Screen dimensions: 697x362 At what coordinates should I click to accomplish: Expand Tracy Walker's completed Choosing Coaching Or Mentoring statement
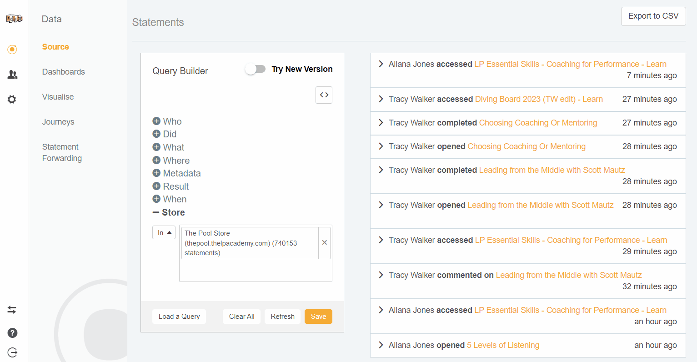[381, 123]
